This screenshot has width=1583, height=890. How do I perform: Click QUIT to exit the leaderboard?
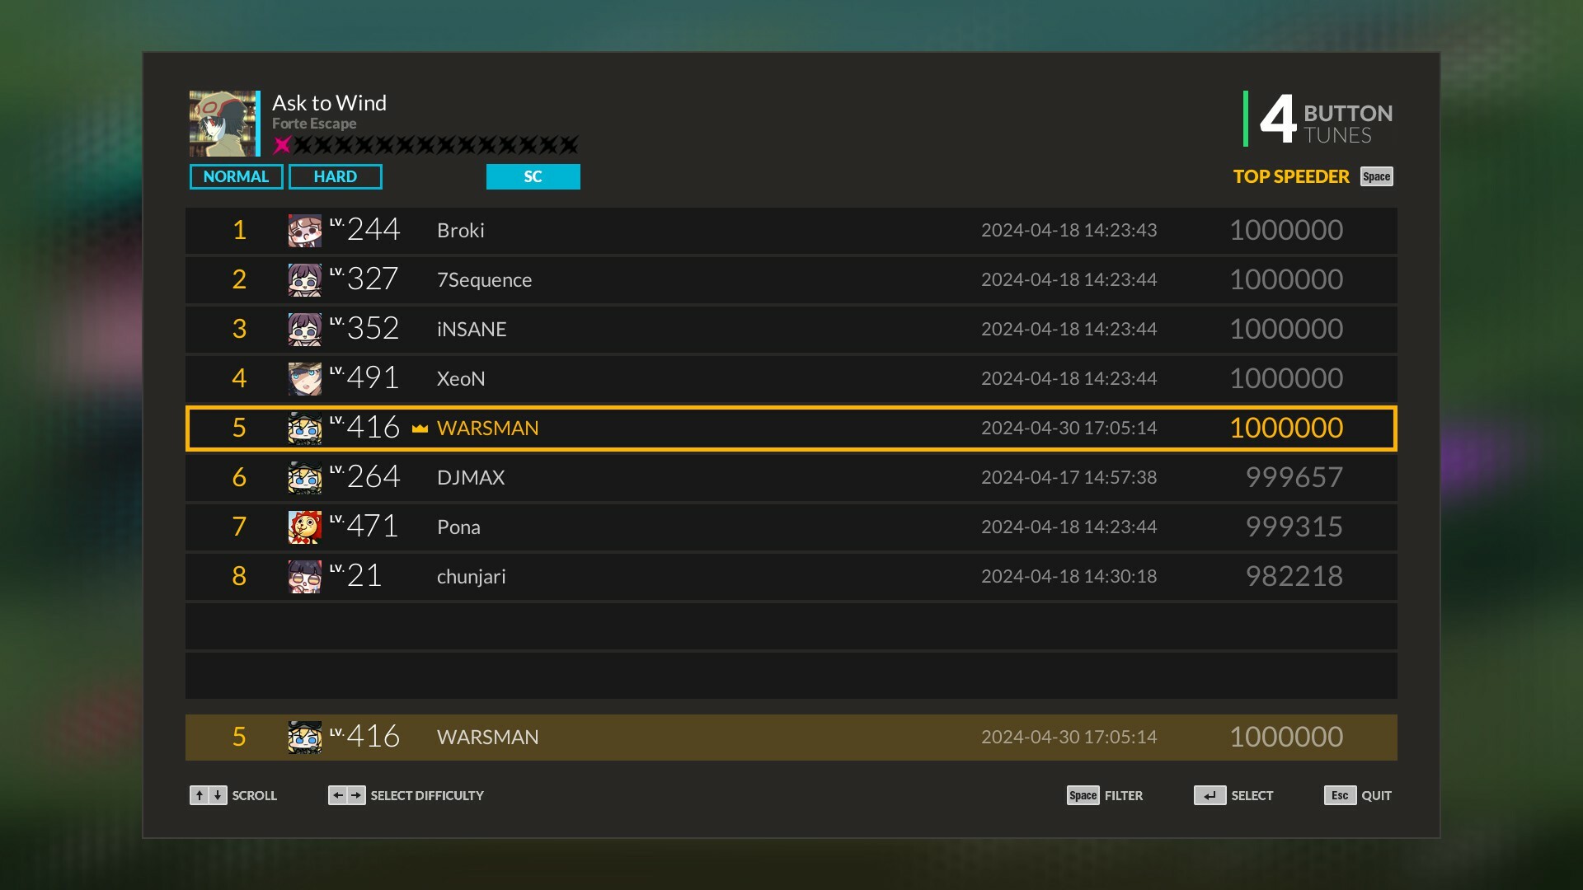tap(1359, 795)
